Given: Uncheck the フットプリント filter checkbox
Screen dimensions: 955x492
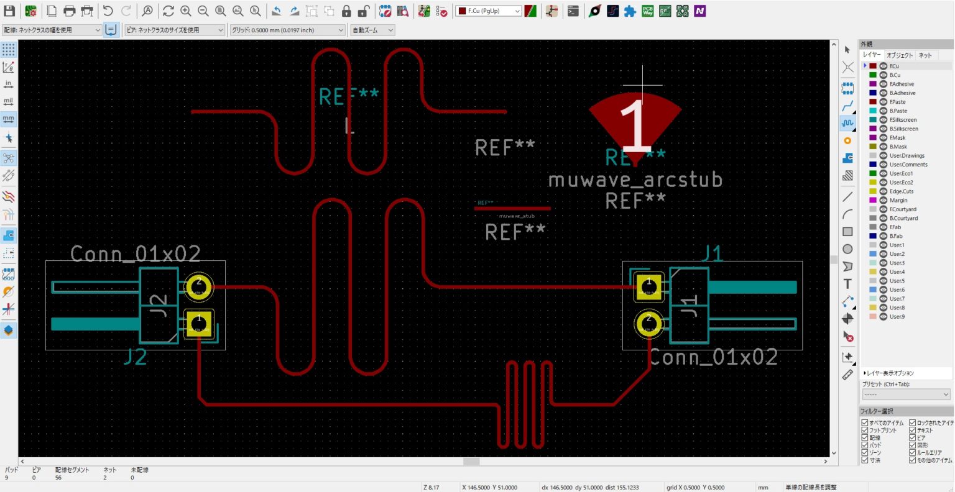Looking at the screenshot, I should tap(865, 430).
